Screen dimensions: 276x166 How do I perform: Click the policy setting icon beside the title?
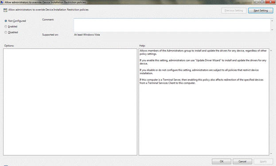click(5, 10)
